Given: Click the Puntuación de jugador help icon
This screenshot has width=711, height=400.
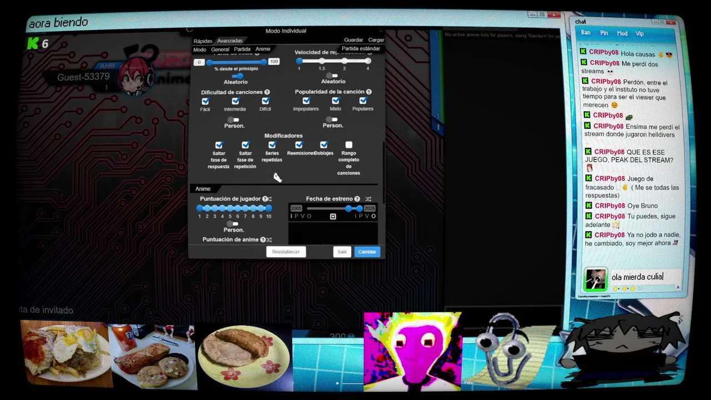Looking at the screenshot, I should coord(265,199).
